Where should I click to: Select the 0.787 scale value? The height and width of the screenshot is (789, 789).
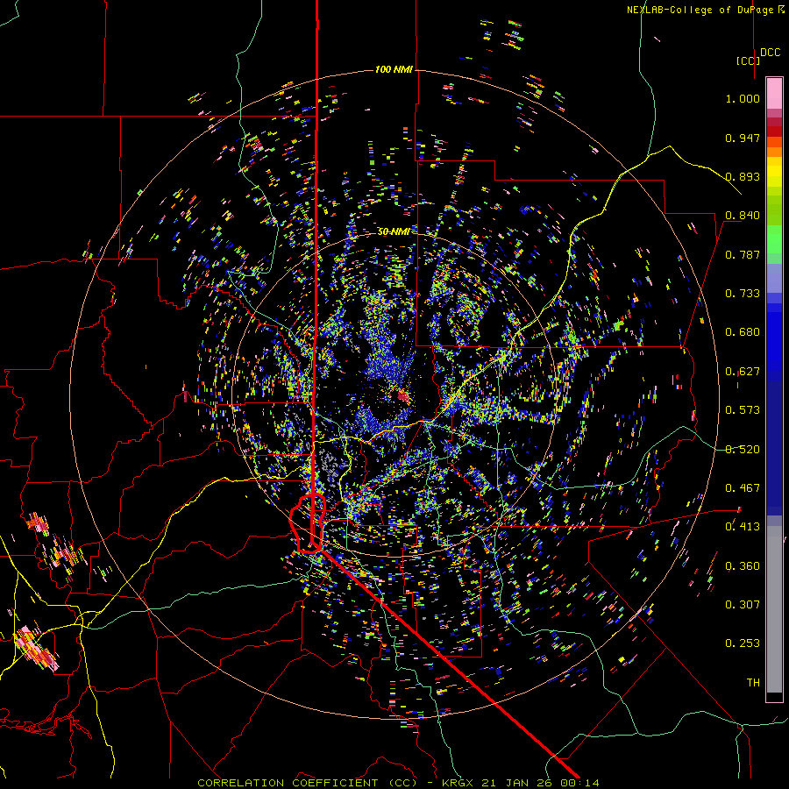pyautogui.click(x=743, y=254)
